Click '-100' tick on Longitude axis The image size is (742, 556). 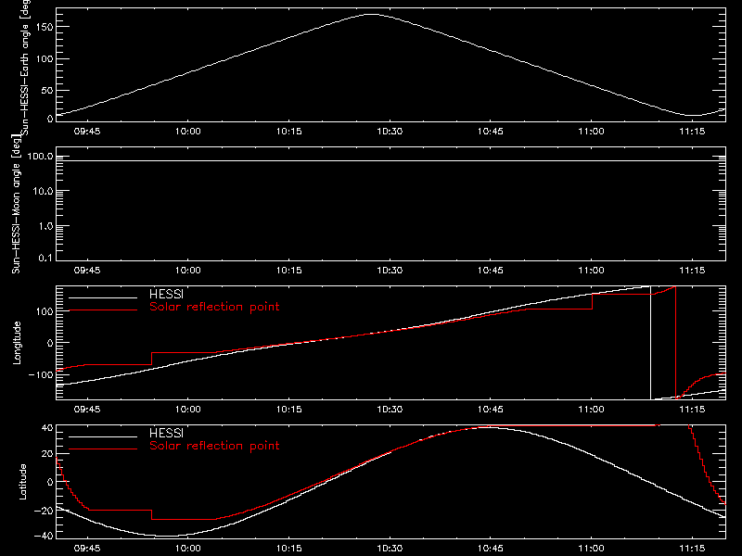pyautogui.click(x=41, y=374)
